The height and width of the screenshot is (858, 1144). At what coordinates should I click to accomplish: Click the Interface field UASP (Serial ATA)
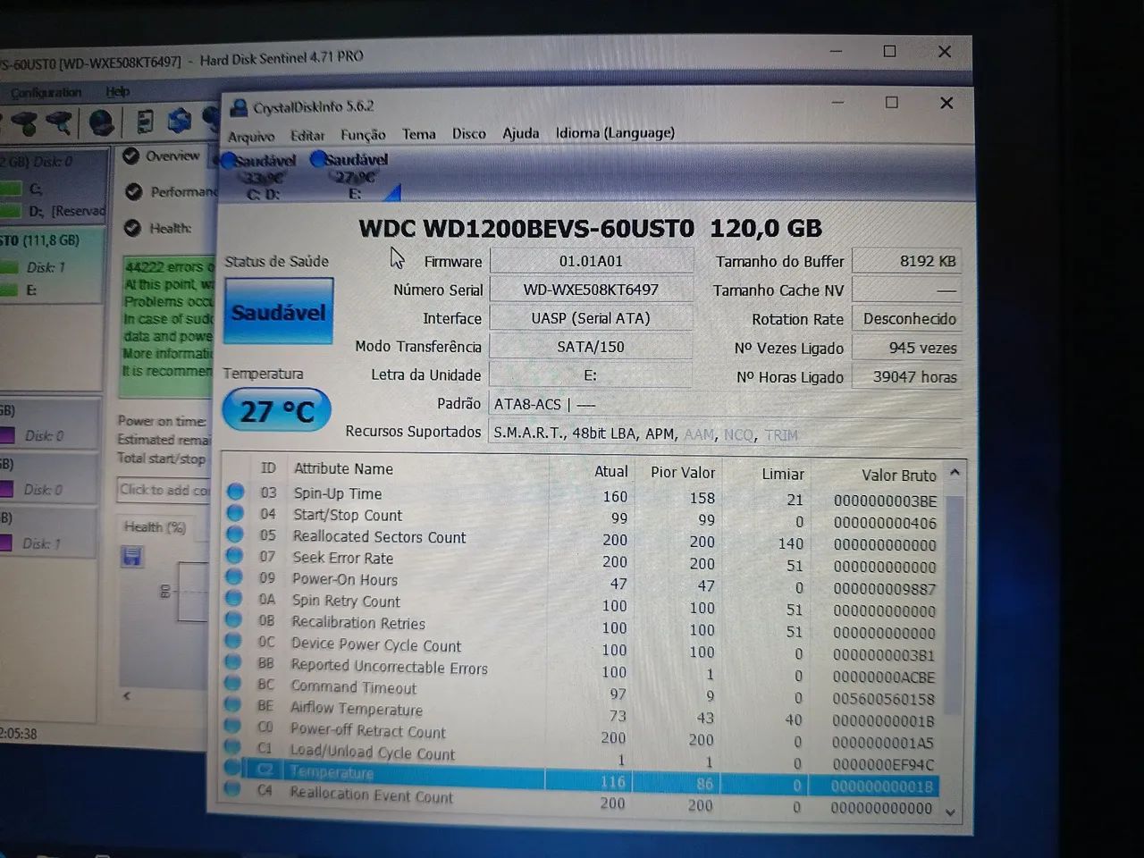pos(591,318)
